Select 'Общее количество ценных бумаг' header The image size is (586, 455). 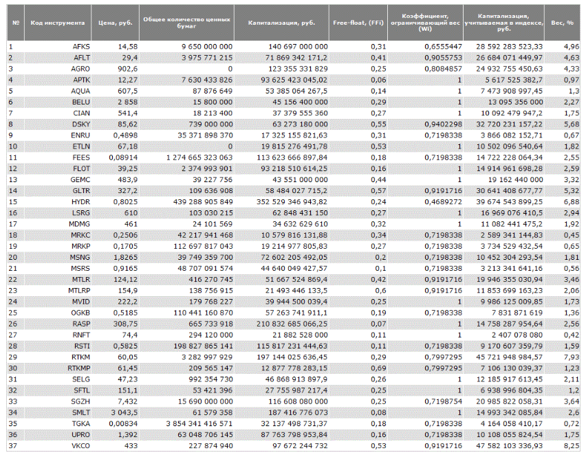[x=186, y=23]
